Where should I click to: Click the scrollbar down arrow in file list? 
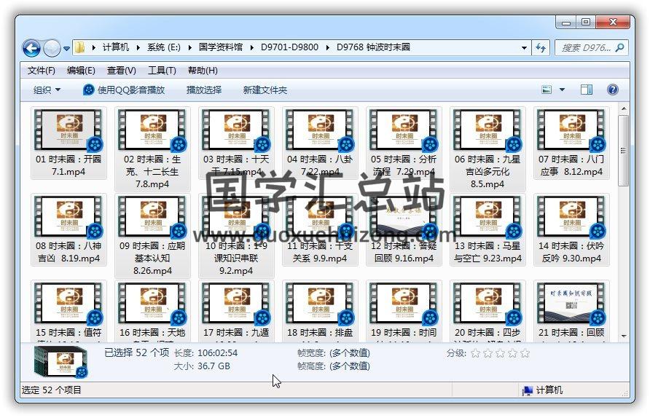tap(624, 336)
